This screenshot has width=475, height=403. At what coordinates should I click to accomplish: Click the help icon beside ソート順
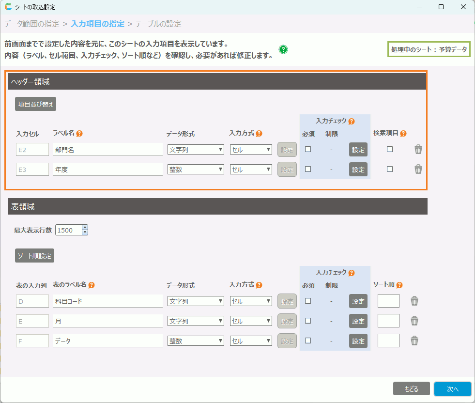pos(399,285)
